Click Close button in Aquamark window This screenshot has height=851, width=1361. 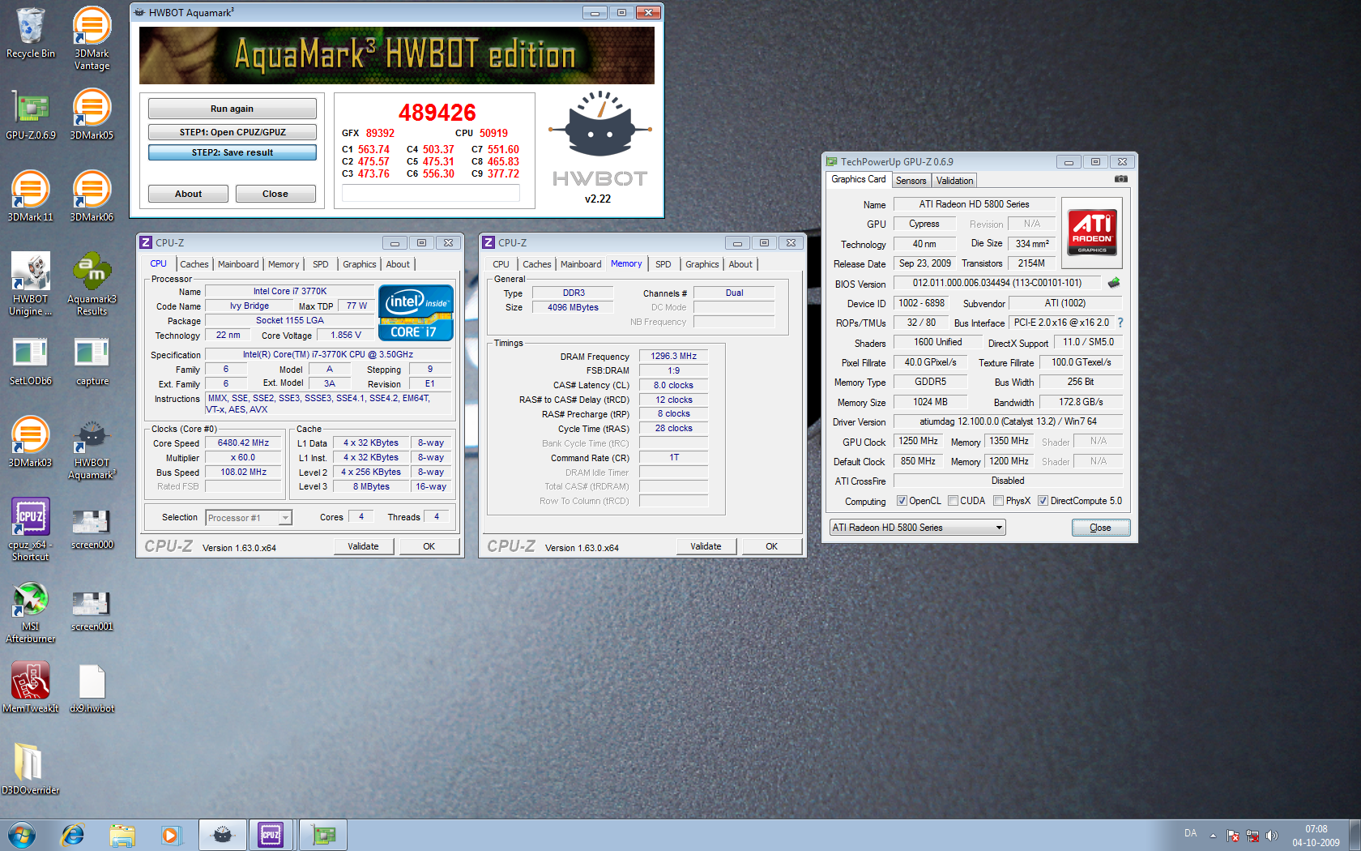tap(275, 194)
